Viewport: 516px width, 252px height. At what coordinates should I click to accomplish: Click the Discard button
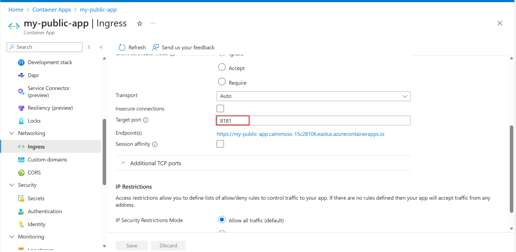(168, 246)
